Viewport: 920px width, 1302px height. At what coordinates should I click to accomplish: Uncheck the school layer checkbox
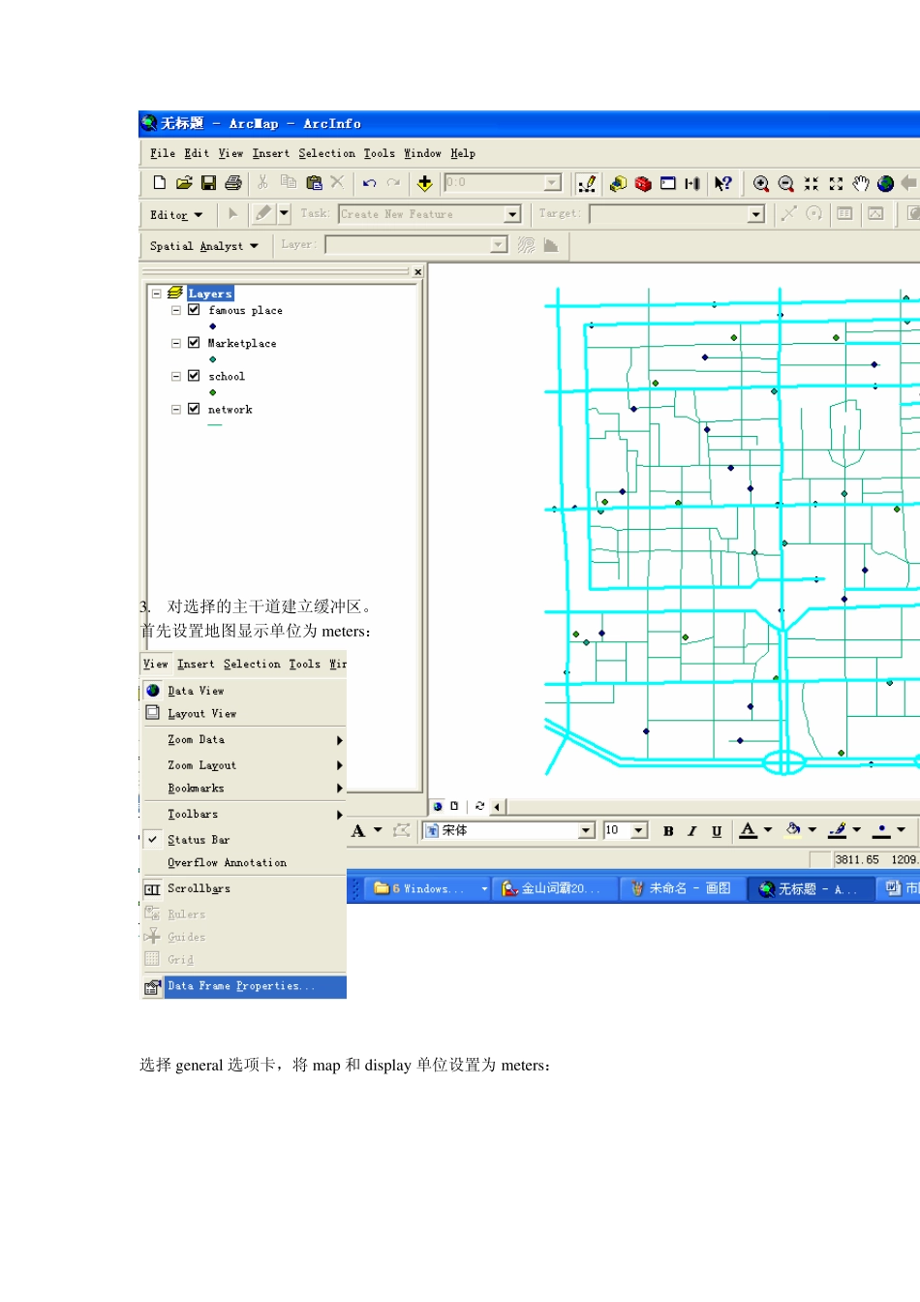click(194, 376)
